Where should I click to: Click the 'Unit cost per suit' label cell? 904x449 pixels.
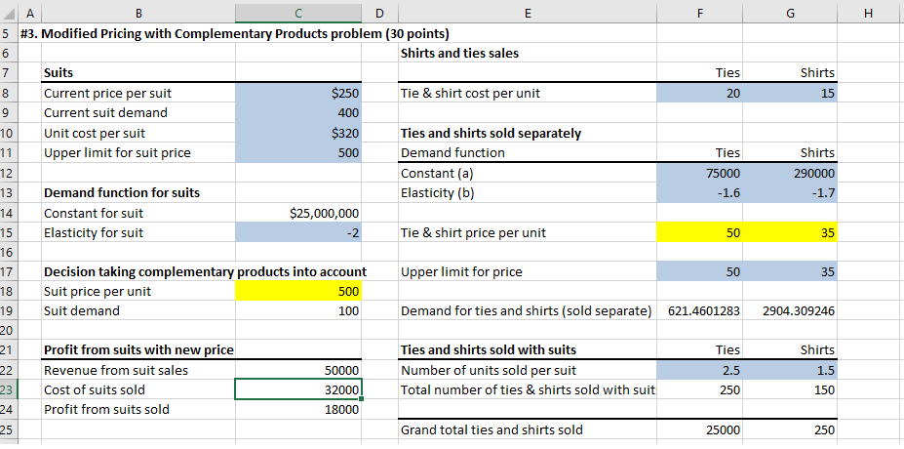pyautogui.click(x=138, y=134)
